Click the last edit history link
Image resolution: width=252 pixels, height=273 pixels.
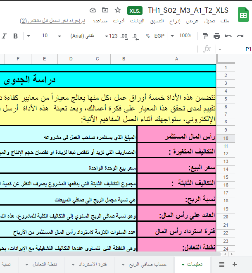[x=52, y=21]
